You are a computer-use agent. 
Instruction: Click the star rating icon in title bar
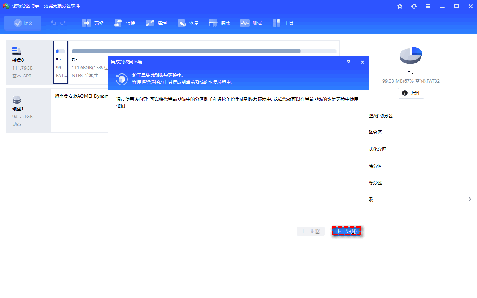(x=400, y=6)
